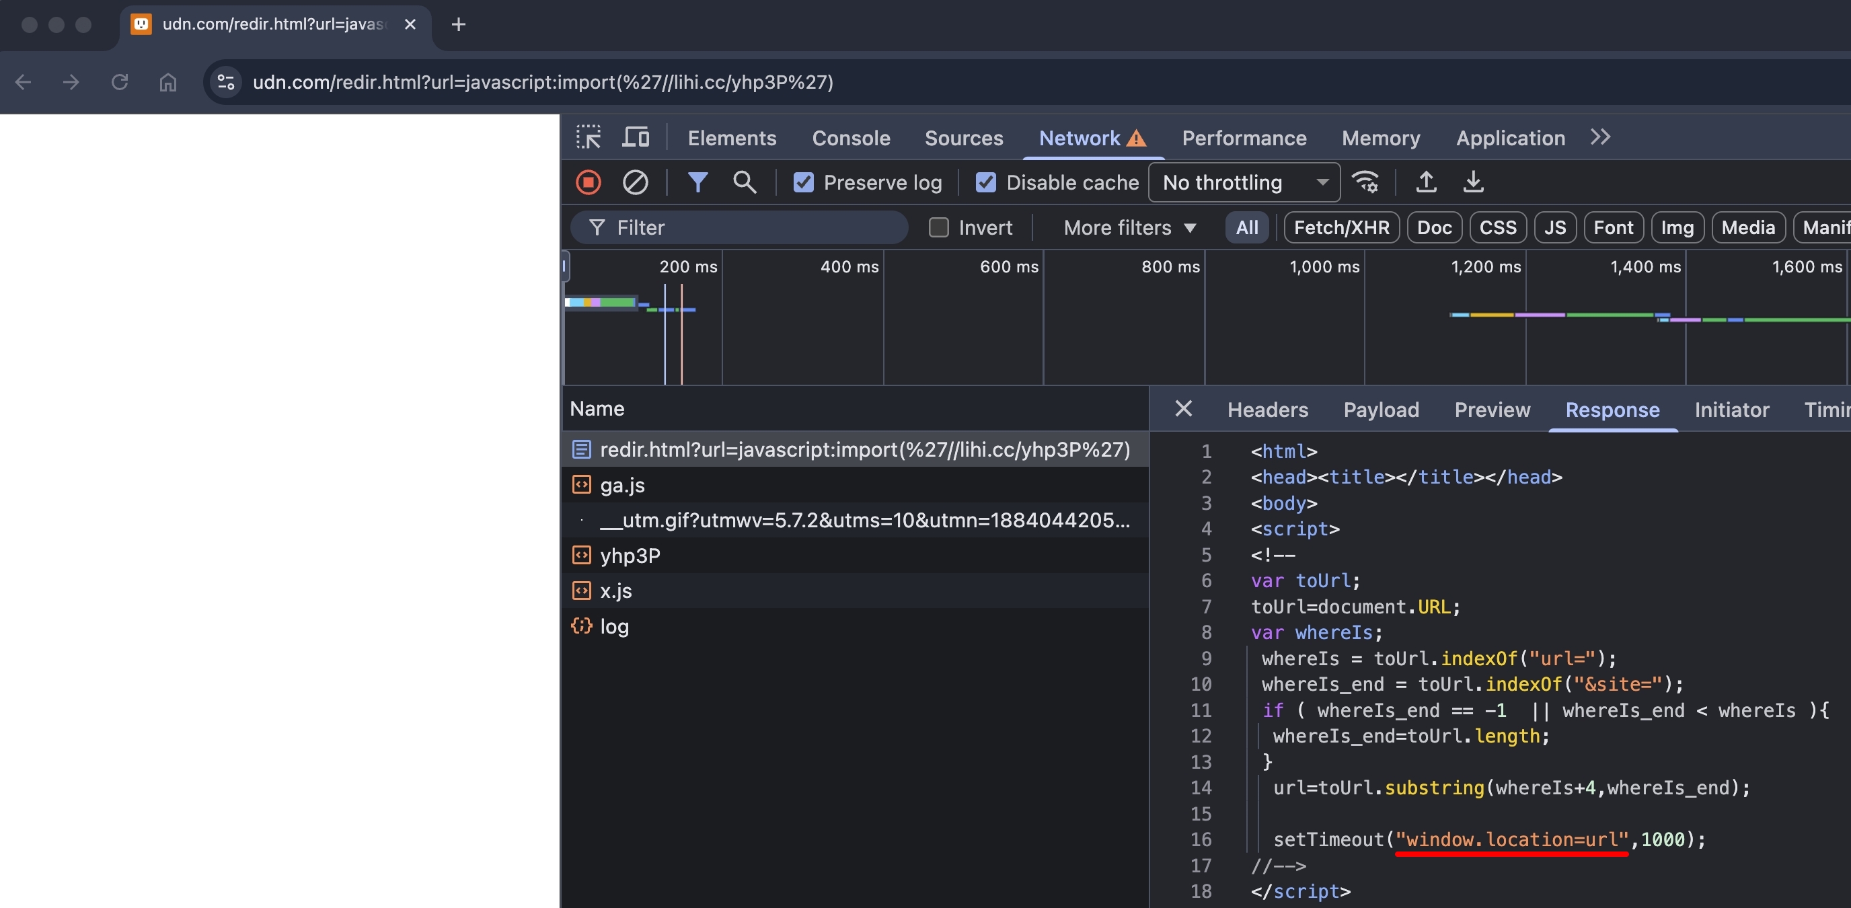
Task: Expand the More filters dropdown
Action: tap(1129, 228)
